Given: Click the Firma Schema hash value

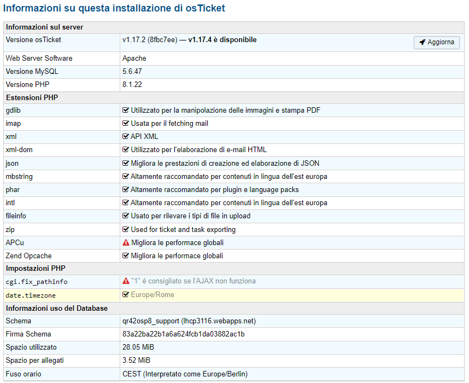Looking at the screenshot, I should pyautogui.click(x=183, y=334).
